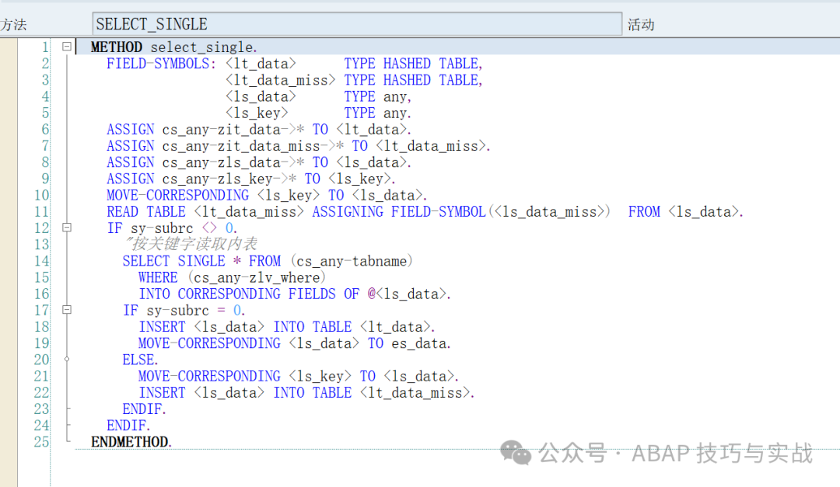Screen dimensions: 840x487
Task: Click the 方法 label
Action: point(13,25)
